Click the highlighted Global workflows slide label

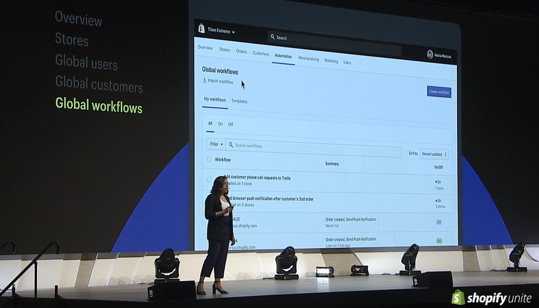(99, 106)
